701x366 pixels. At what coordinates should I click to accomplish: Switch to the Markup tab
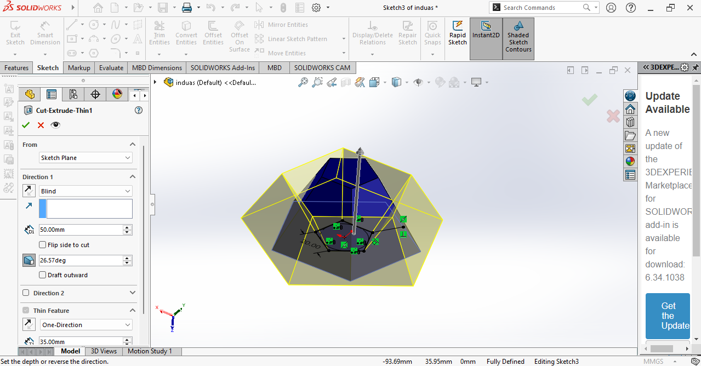coord(79,68)
